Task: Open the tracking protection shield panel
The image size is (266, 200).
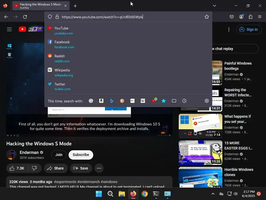Action: click(x=50, y=17)
